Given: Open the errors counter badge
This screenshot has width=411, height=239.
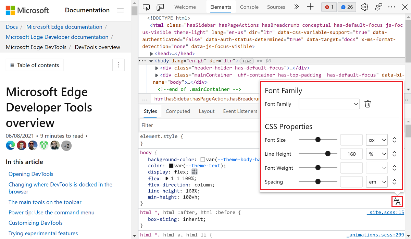Looking at the screenshot, I should 329,7.
